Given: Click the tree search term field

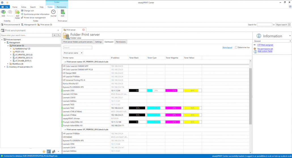Looking at the screenshot, I should point(26,35).
